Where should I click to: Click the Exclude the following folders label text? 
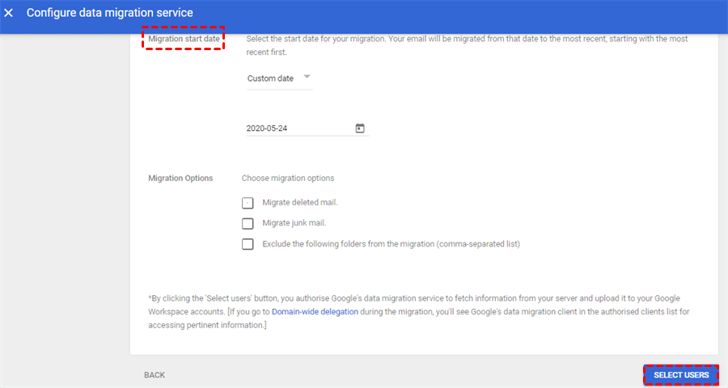point(391,244)
